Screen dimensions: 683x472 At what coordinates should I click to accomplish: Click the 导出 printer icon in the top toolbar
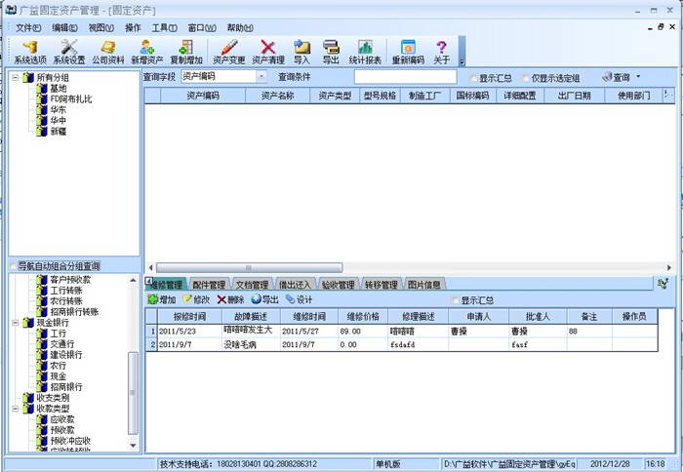pyautogui.click(x=331, y=52)
